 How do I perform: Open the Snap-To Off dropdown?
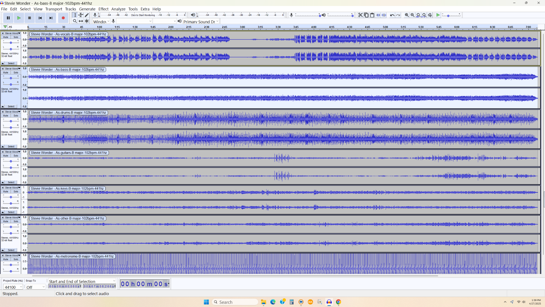pyautogui.click(x=35, y=287)
